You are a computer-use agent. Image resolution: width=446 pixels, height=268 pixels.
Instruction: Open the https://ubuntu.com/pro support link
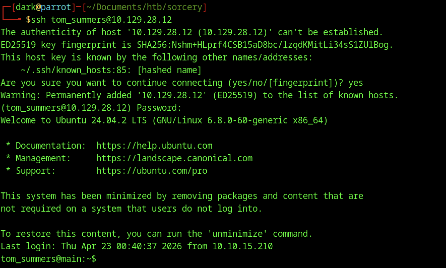click(x=151, y=171)
